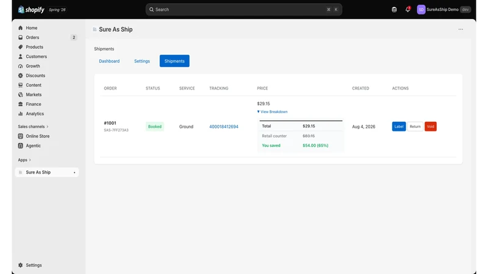Click the CREATED column header

click(361, 88)
